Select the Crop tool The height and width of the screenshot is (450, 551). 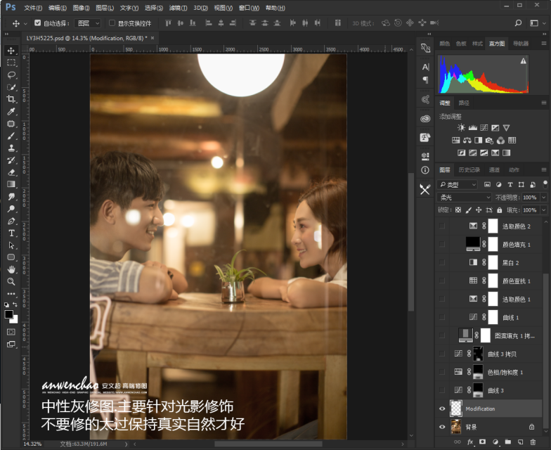[x=11, y=99]
